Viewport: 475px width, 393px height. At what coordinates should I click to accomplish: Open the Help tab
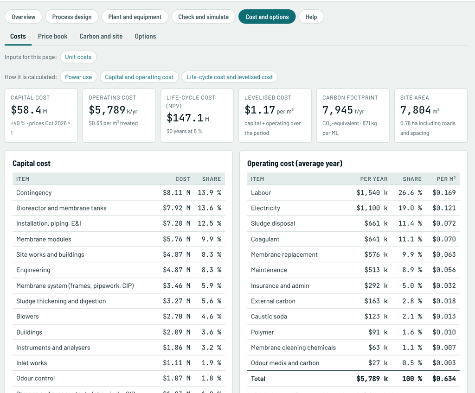[x=311, y=17]
